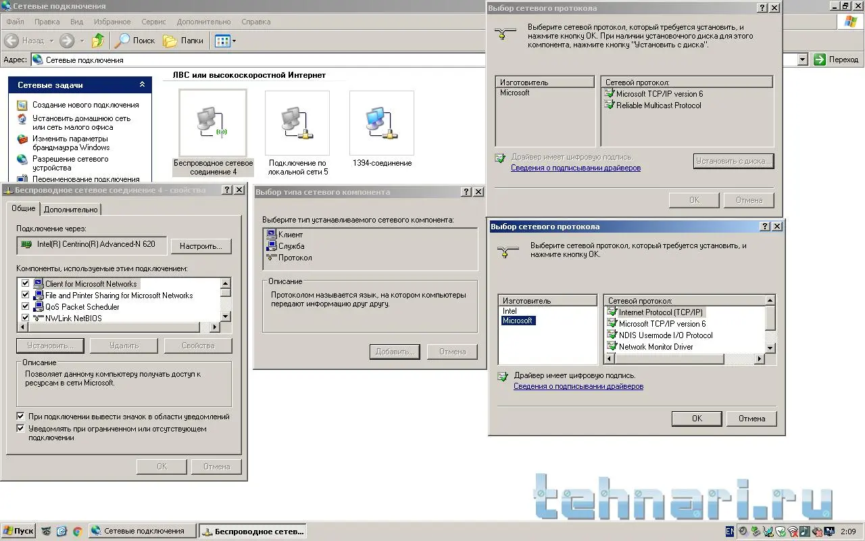Toggle File and Printer Sharing for Microsoft Networks checkbox
Screen dimensions: 865x541
[x=26, y=296]
